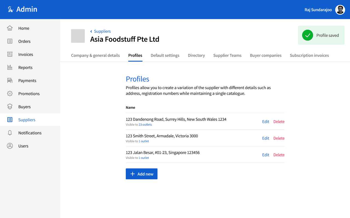
Task: Click the Notifications bell icon
Action: point(10,133)
